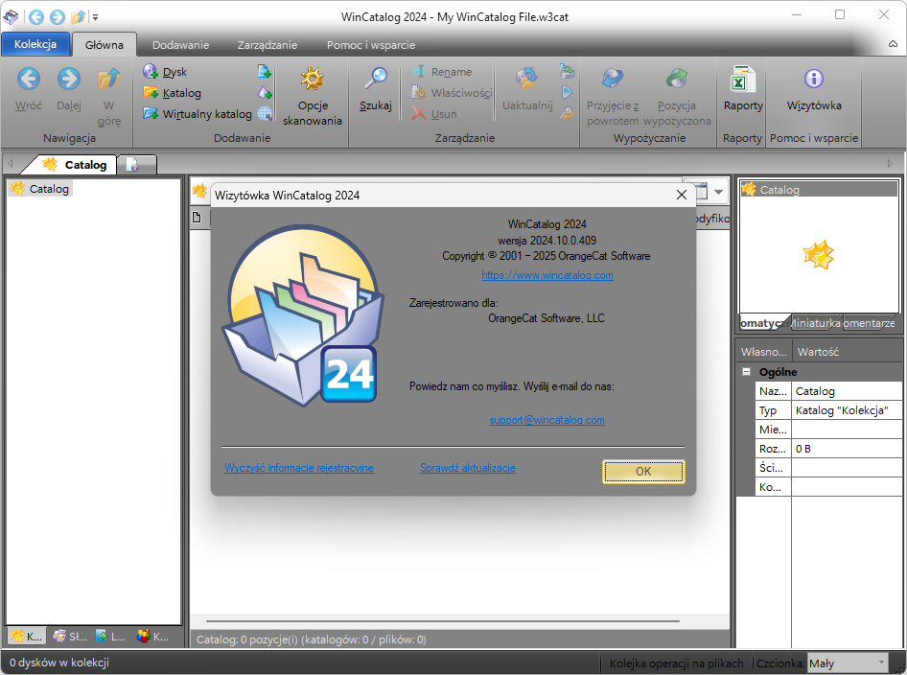Click the small magnifier icon beside Uaktualnij
The image size is (907, 675).
(567, 113)
